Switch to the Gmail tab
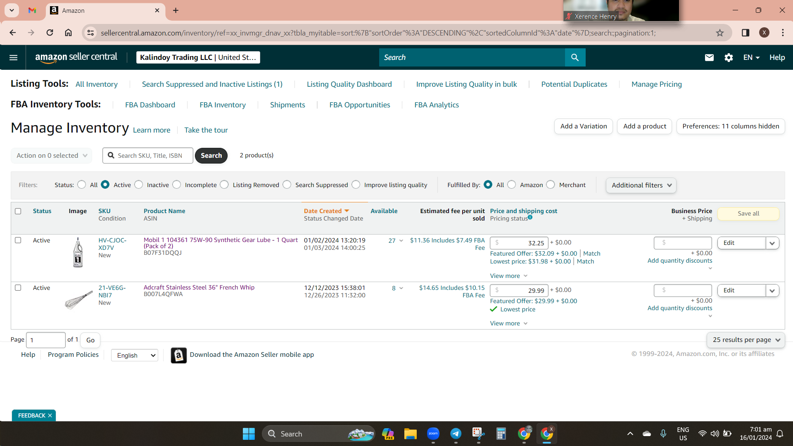 pyautogui.click(x=32, y=10)
